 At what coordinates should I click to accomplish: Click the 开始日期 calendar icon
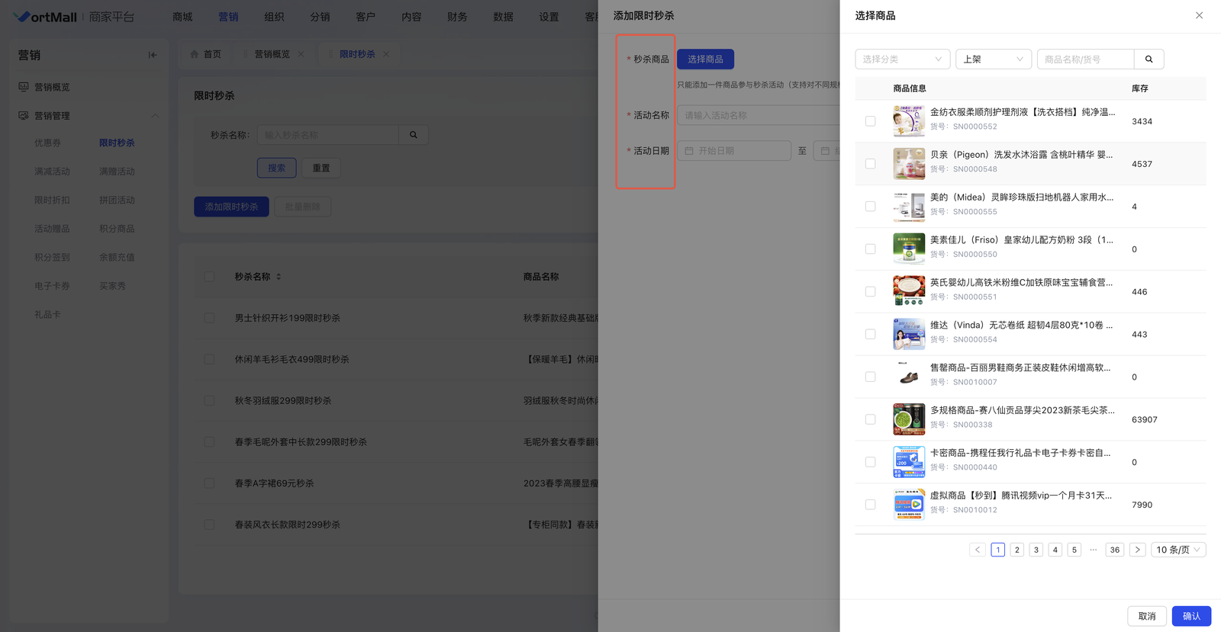689,151
